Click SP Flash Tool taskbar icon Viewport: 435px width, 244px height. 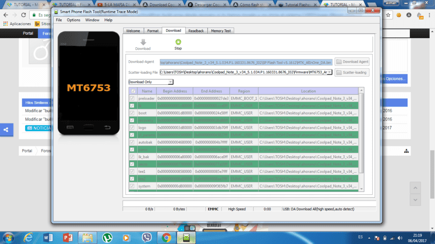click(186, 238)
